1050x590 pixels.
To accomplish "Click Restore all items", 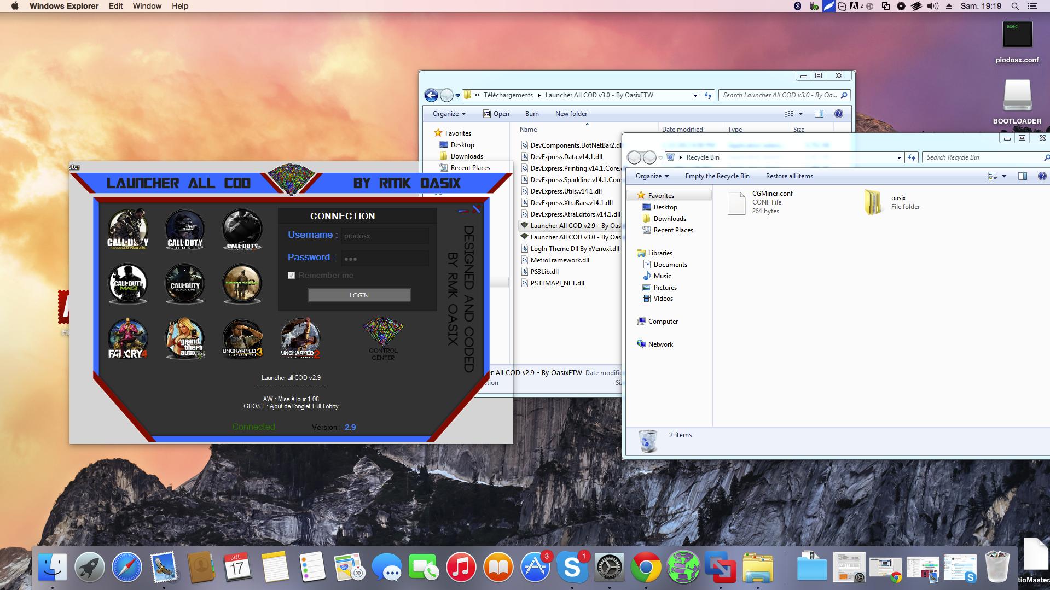I will 790,176.
